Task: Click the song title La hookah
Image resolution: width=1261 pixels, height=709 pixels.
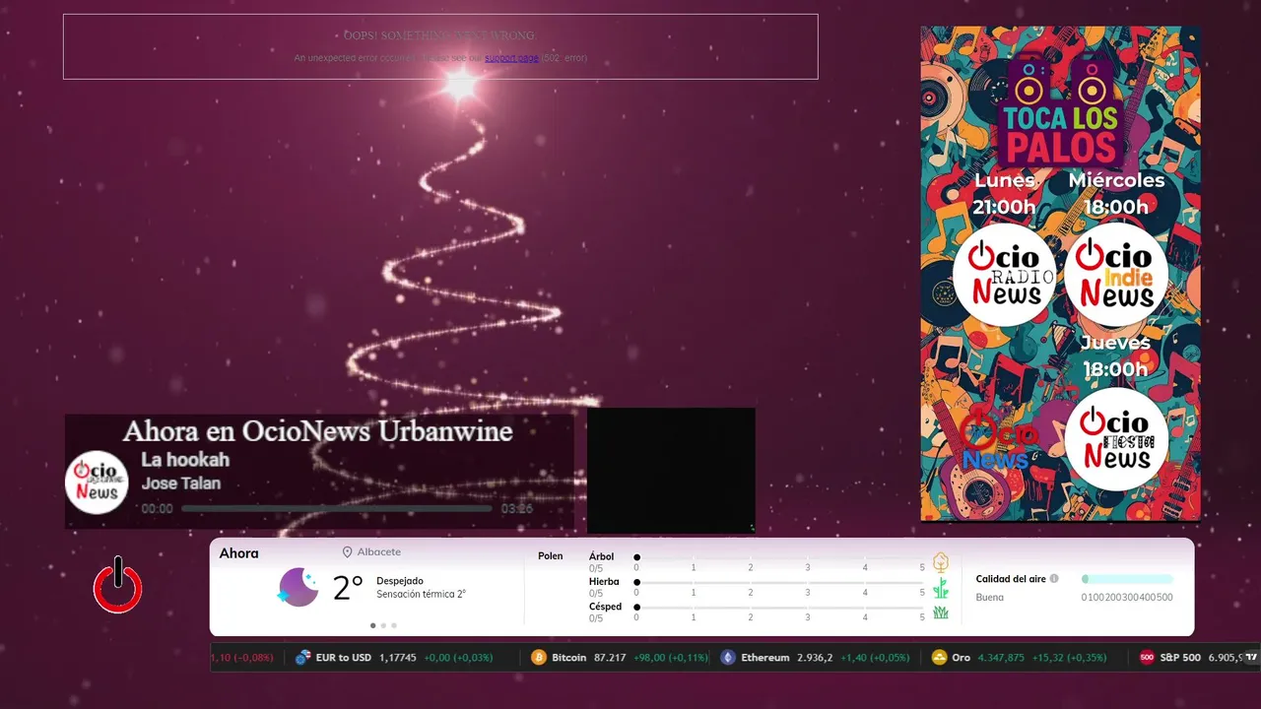Action: (185, 460)
